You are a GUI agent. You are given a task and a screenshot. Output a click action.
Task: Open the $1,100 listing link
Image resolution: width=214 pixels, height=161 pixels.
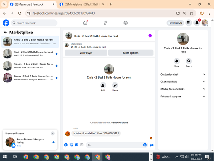[88, 47]
